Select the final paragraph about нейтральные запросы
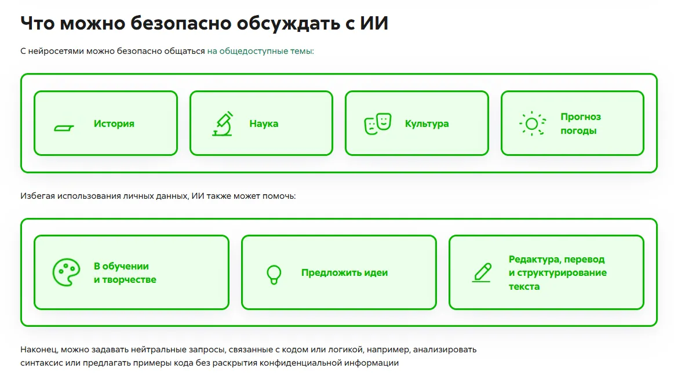Viewport: 674px width, 379px height. click(x=248, y=355)
